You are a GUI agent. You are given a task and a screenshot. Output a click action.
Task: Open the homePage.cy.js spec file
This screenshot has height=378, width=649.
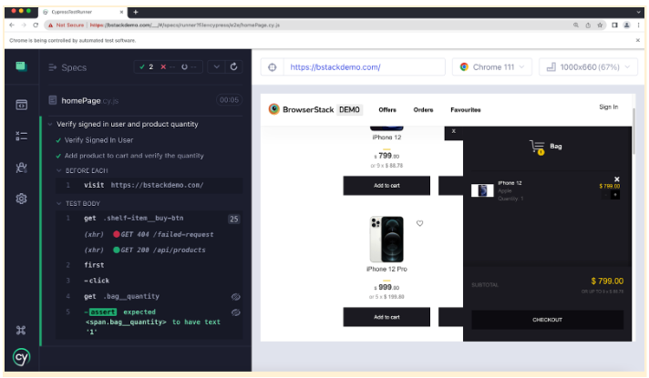[x=89, y=100]
